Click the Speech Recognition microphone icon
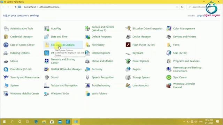The height and width of the screenshot is (125, 223). pos(87,77)
